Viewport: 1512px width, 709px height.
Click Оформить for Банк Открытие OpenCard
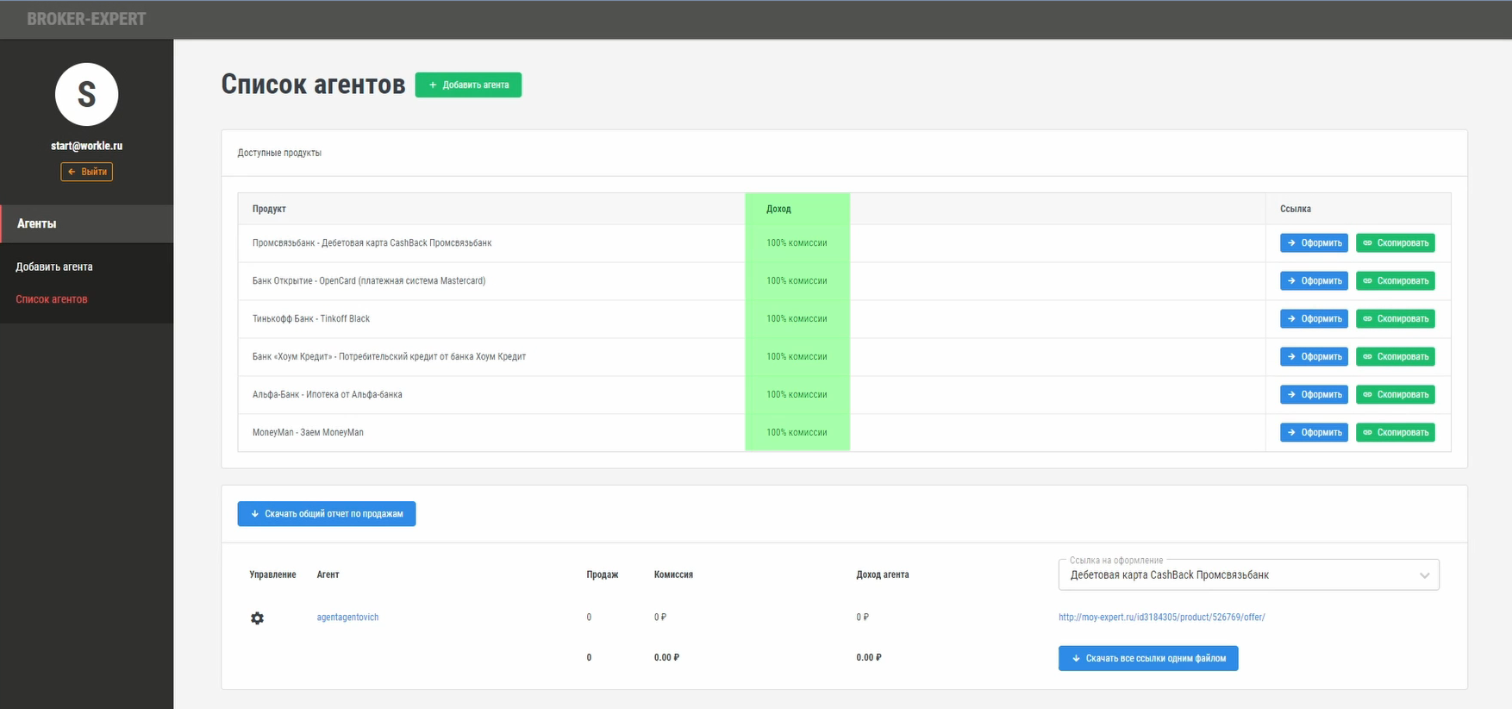1314,281
